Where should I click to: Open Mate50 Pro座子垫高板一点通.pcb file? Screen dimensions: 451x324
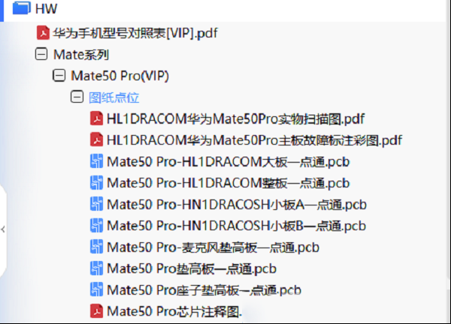tap(204, 290)
